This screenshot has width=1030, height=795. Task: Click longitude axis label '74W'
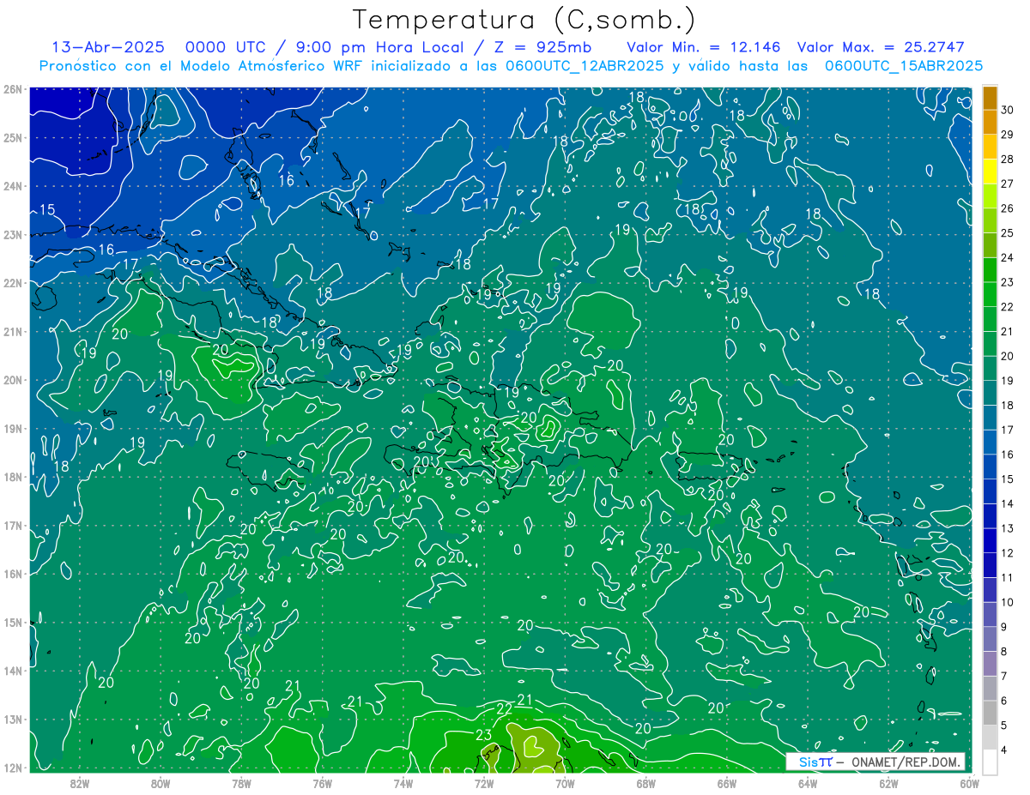pos(403,782)
